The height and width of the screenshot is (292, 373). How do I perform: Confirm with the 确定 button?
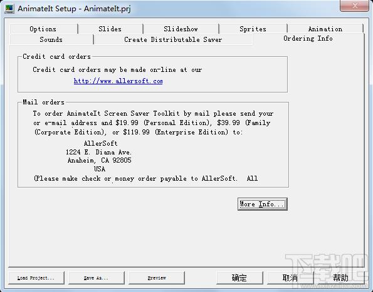click(x=239, y=278)
